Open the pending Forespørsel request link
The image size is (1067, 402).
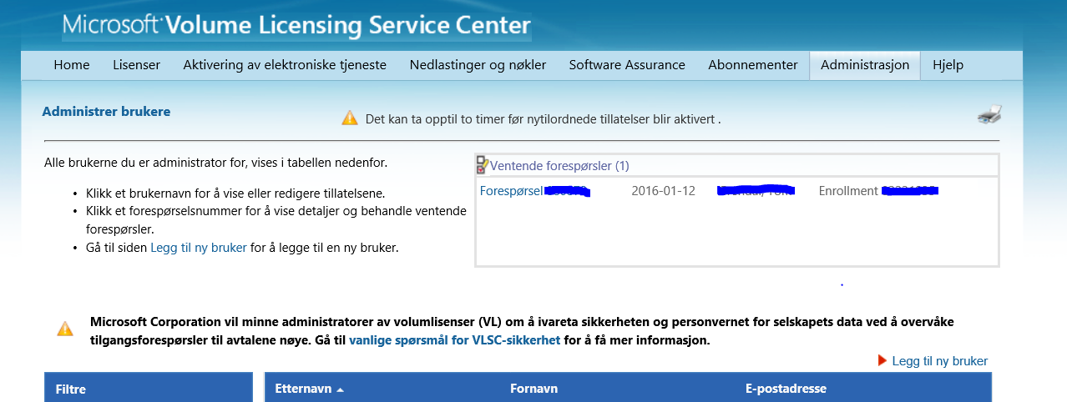tap(511, 191)
